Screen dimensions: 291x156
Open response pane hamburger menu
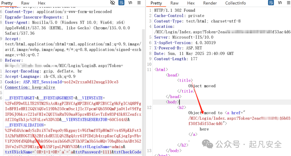coord(289,3)
